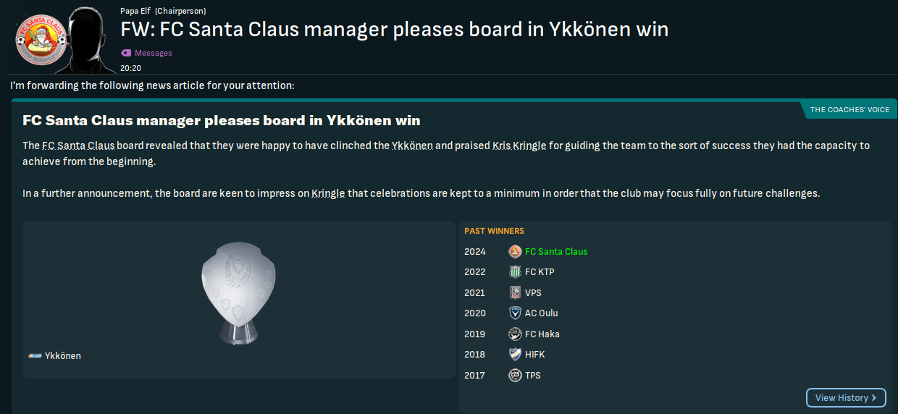Open FC Santa Claus link in article text
Screen dimensions: 898x414
[x=78, y=145]
